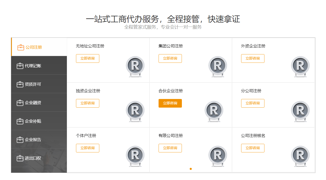
Task: Click 立即咨询 under 个体户注册
Action: tap(87, 148)
